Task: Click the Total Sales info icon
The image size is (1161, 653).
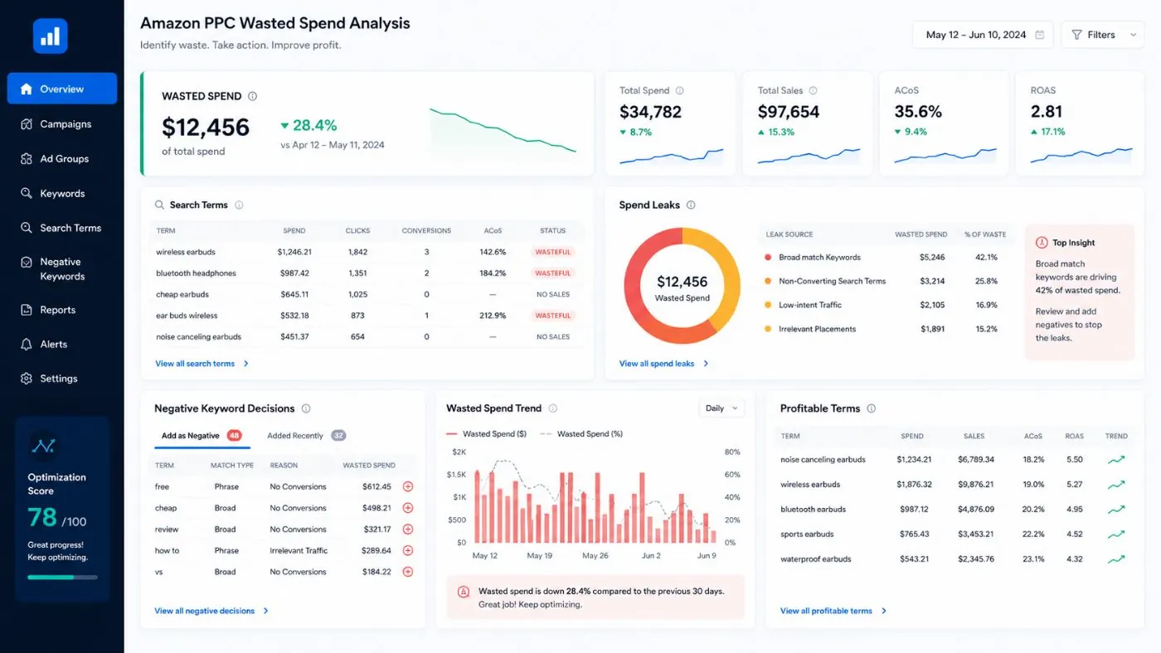Action: click(813, 90)
